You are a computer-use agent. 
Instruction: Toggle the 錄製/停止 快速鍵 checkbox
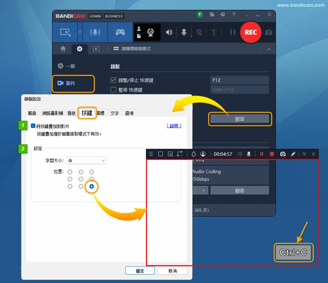(x=113, y=80)
